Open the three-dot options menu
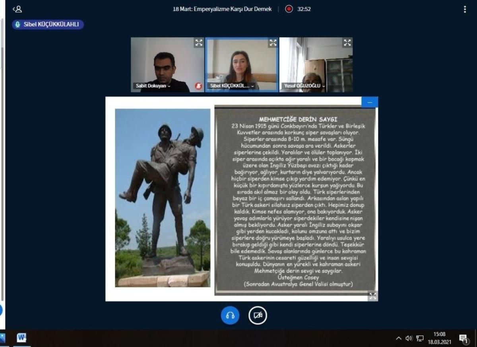This screenshot has width=477, height=347. click(x=465, y=9)
